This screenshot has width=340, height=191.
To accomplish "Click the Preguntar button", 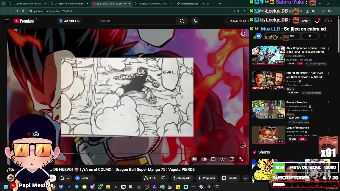I will click(x=206, y=178).
